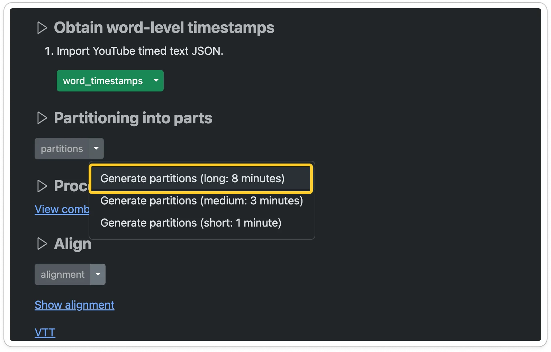Open the word_timestamps dropdown caret
The image size is (551, 352).
click(156, 81)
